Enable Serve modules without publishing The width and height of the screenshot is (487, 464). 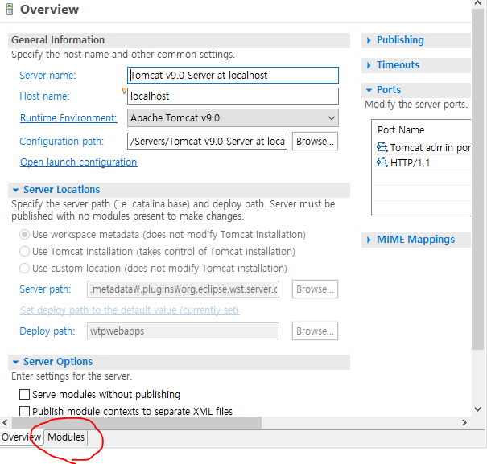pyautogui.click(x=24, y=395)
